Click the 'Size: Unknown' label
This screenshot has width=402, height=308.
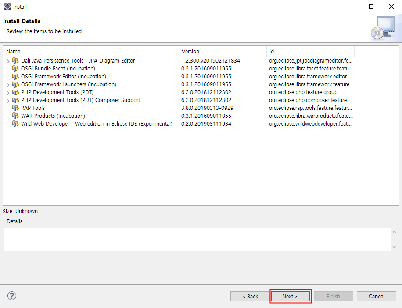[20, 211]
